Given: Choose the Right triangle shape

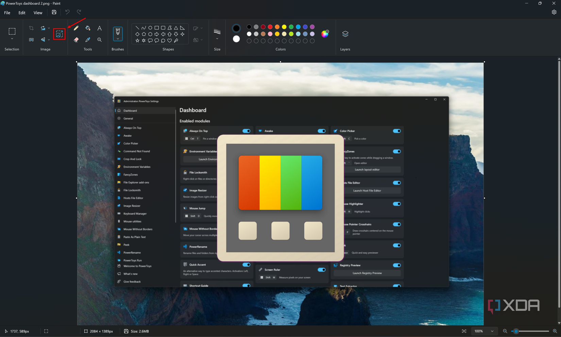Looking at the screenshot, I should [x=183, y=28].
